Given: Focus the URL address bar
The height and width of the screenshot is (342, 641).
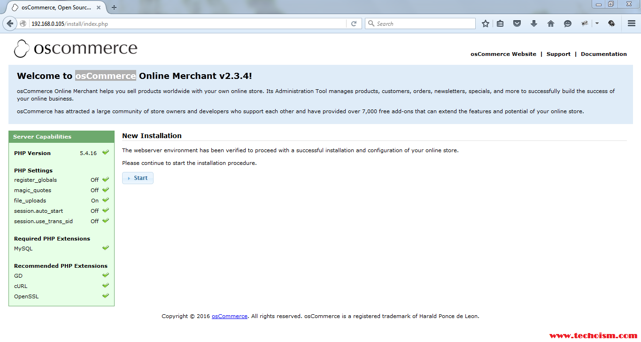Looking at the screenshot, I should (188, 23).
